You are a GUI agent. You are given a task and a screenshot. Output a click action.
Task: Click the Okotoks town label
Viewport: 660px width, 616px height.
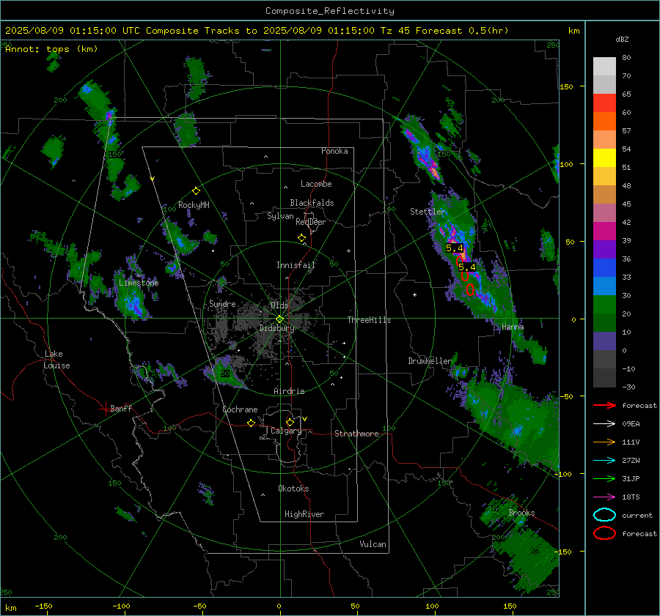[293, 489]
